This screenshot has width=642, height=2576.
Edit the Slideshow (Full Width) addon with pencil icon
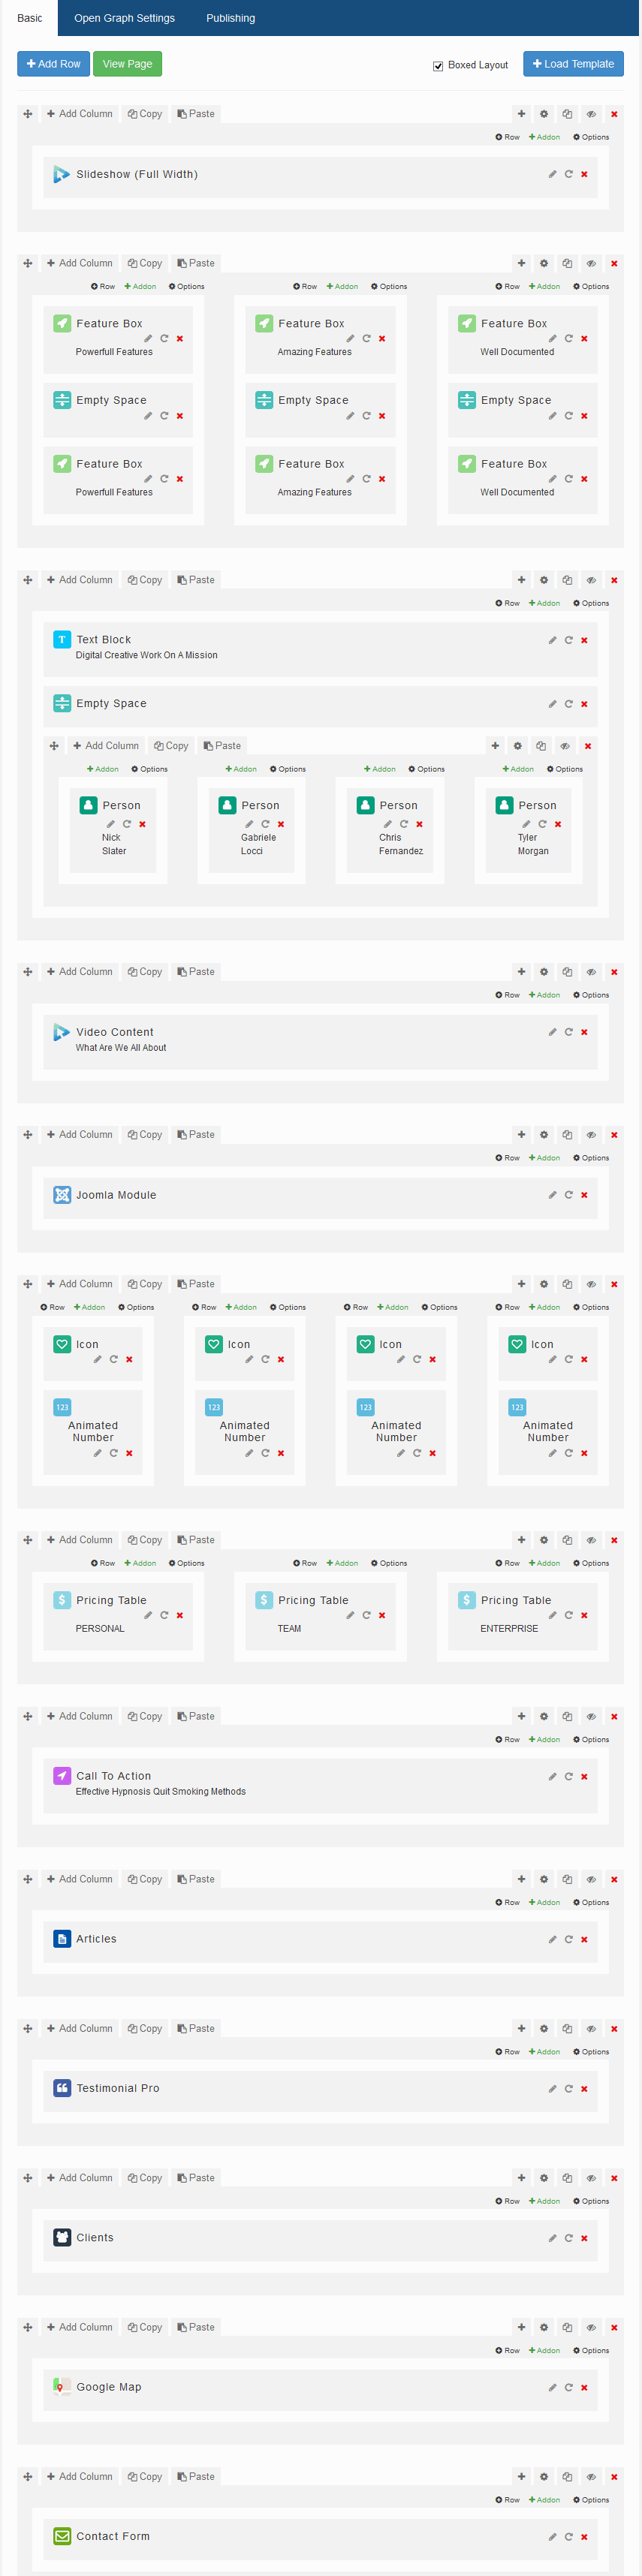click(552, 174)
